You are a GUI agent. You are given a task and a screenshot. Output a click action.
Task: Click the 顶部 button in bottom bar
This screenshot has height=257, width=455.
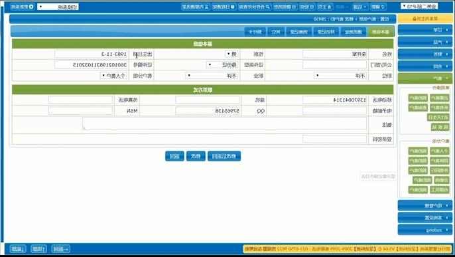tap(38, 249)
